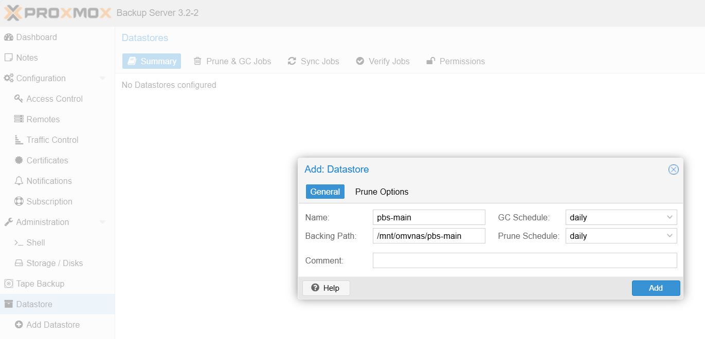
Task: Switch to the Prune Options tab
Action: pos(382,192)
